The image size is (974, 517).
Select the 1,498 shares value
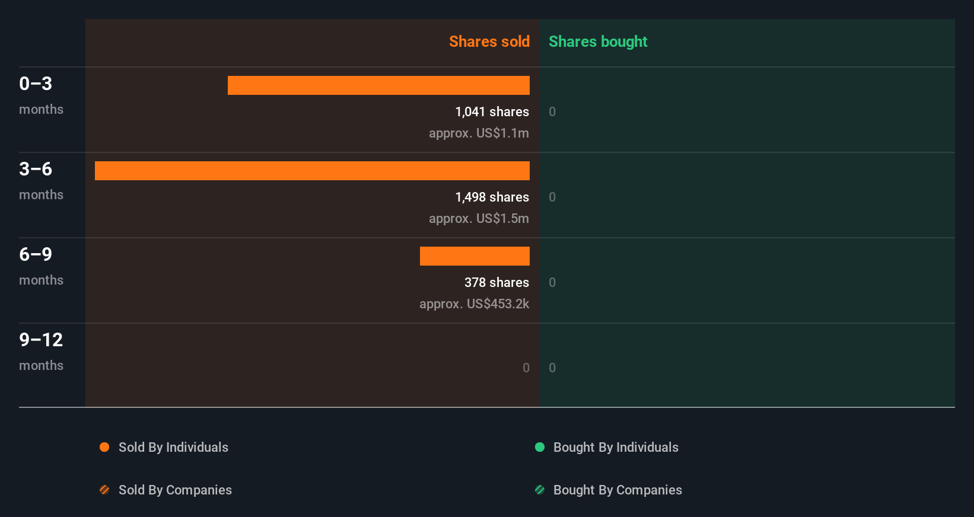click(492, 197)
